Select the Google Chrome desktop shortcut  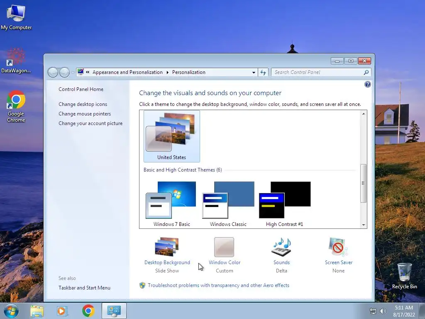click(x=16, y=107)
